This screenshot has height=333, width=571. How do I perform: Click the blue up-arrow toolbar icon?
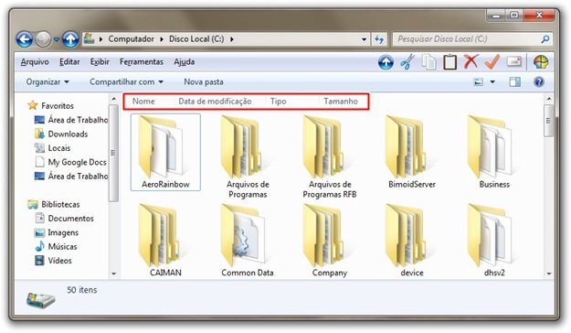(x=386, y=62)
